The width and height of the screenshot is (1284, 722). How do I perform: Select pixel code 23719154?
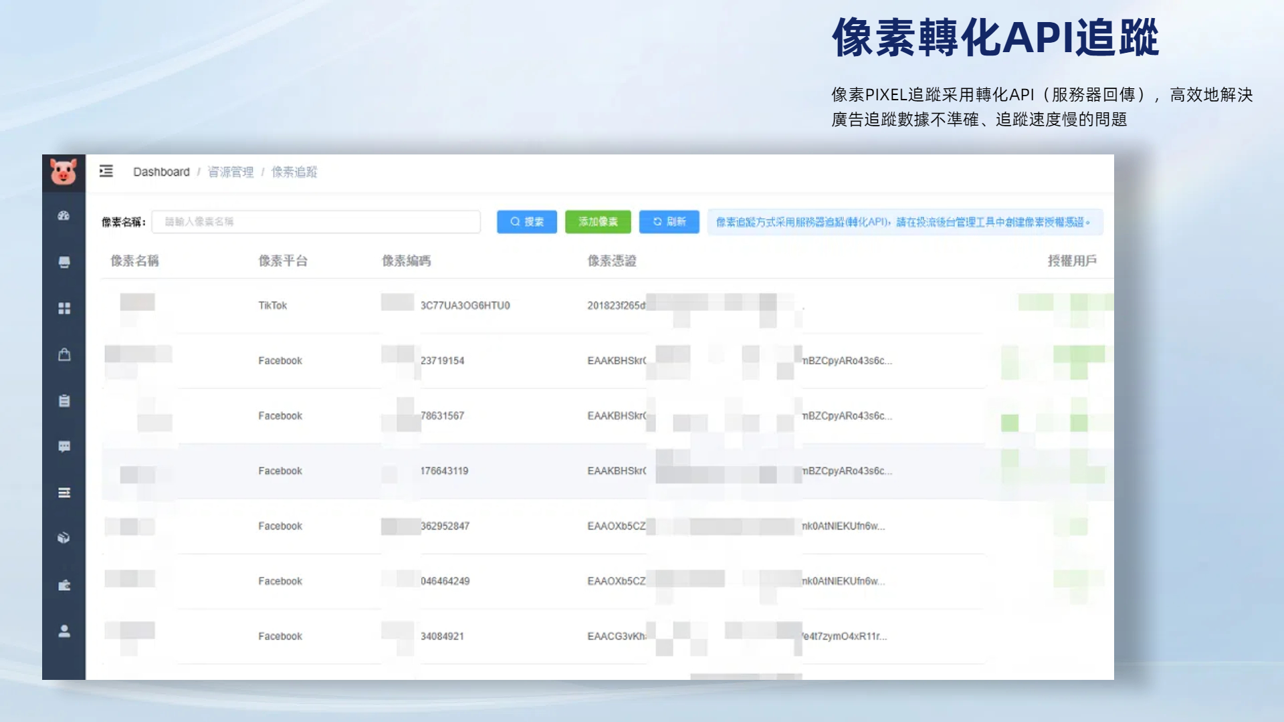(442, 360)
